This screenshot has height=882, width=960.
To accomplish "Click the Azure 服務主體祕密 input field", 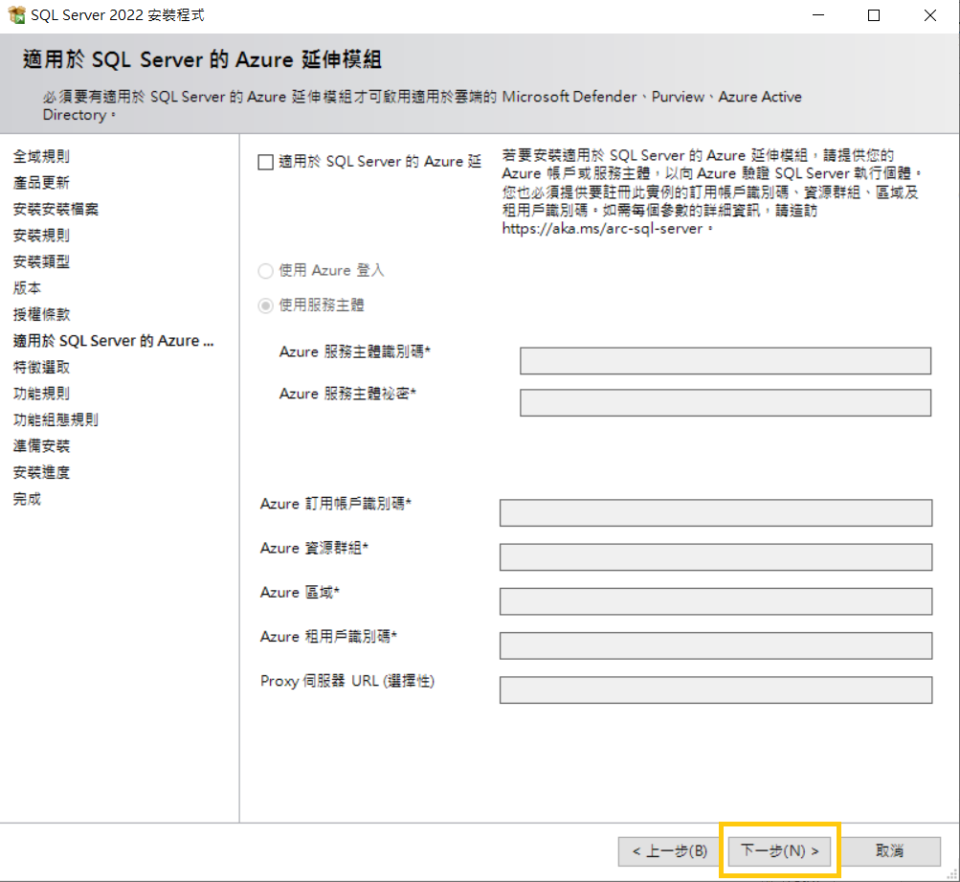I will (726, 403).
